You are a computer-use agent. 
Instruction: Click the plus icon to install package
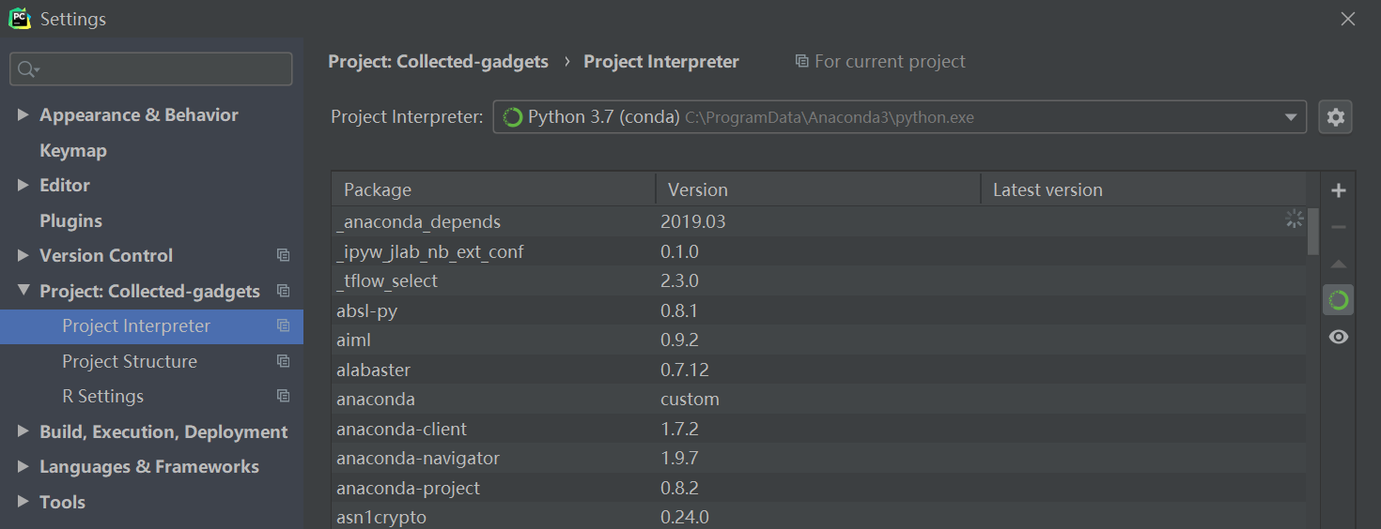[1339, 190]
